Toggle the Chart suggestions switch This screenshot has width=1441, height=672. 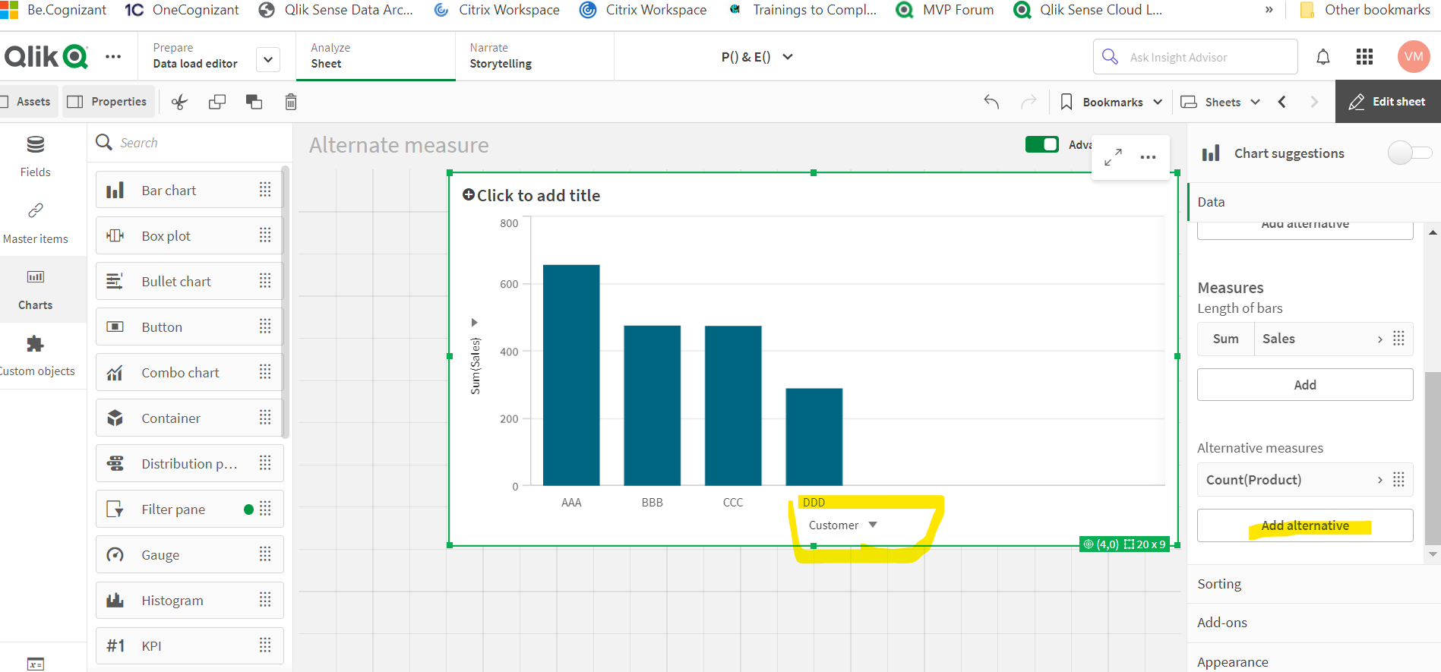coord(1409,153)
